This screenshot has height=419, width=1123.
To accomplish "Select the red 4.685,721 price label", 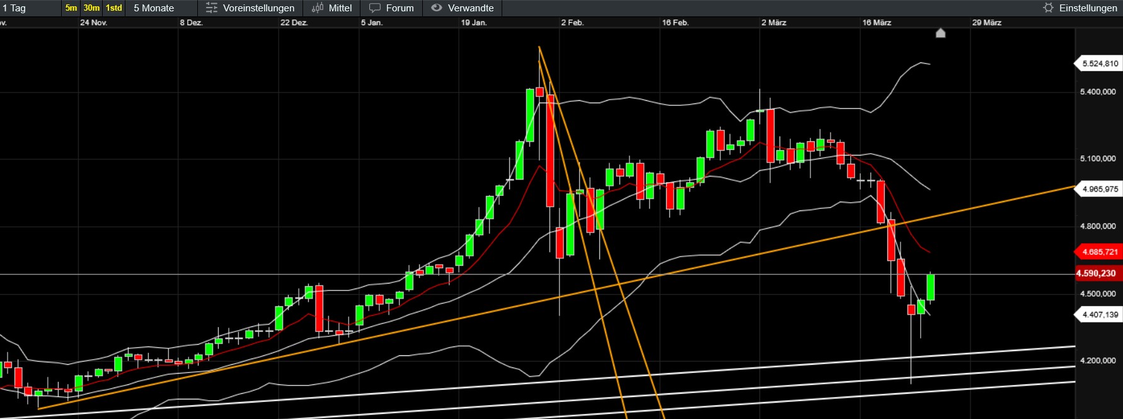I will point(1099,252).
